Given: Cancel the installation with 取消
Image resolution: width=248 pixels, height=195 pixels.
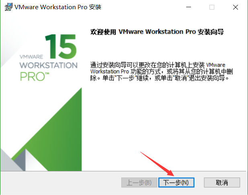Looking at the screenshot, I should coord(222,183).
